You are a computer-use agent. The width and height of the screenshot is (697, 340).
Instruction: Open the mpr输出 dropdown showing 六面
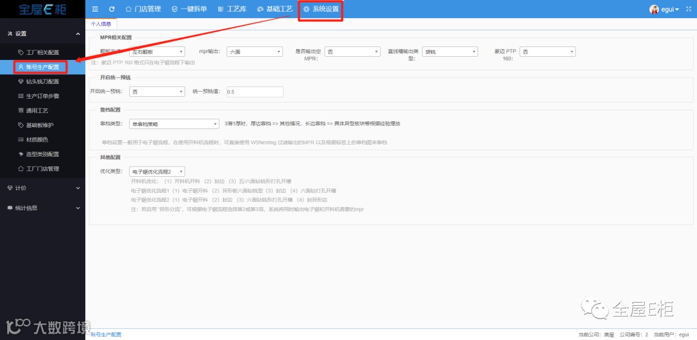click(255, 52)
